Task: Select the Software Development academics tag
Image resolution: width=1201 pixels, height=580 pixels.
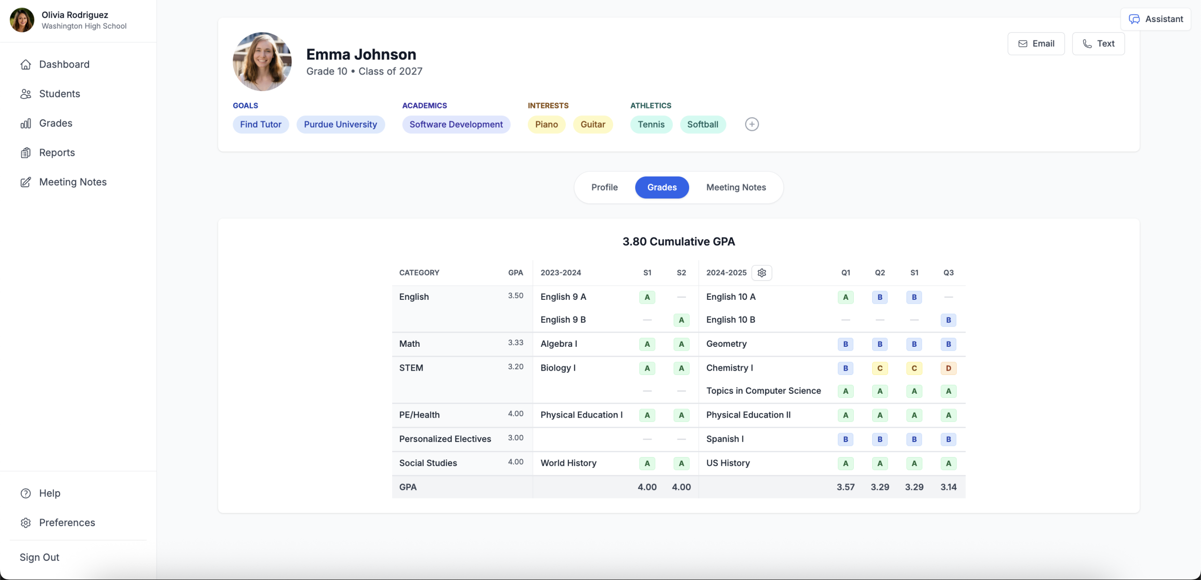Action: click(456, 124)
